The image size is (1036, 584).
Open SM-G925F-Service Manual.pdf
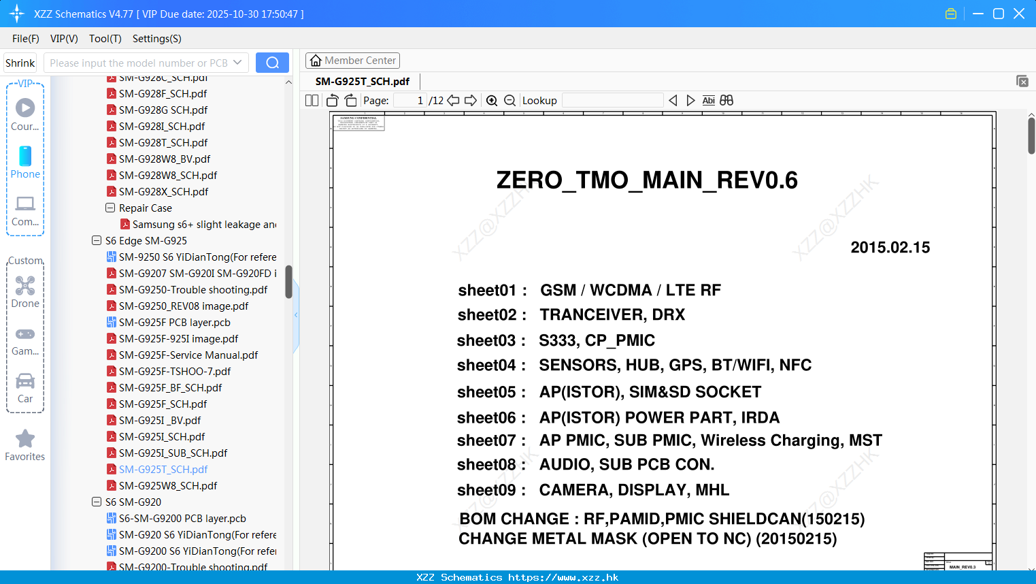[188, 355]
